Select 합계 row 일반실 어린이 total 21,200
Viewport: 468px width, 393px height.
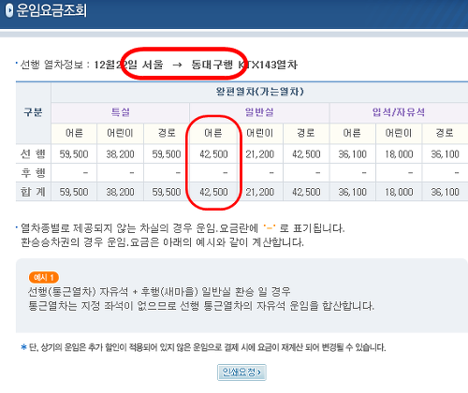click(x=259, y=192)
